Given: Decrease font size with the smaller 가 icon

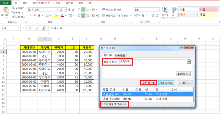Looking at the screenshot, I should (73, 10).
